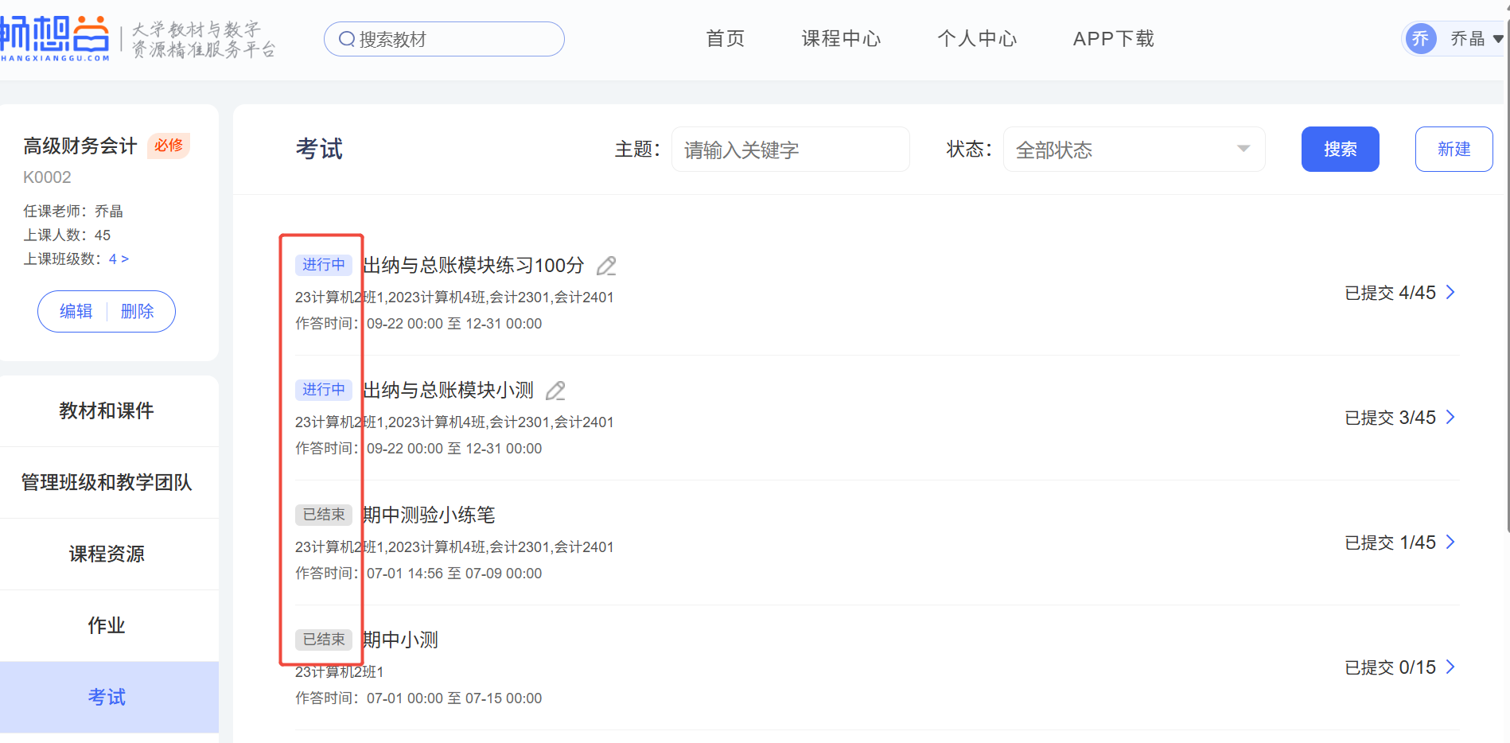
Task: Open submissions arrow for 已提交 1/45
Action: 1450,543
